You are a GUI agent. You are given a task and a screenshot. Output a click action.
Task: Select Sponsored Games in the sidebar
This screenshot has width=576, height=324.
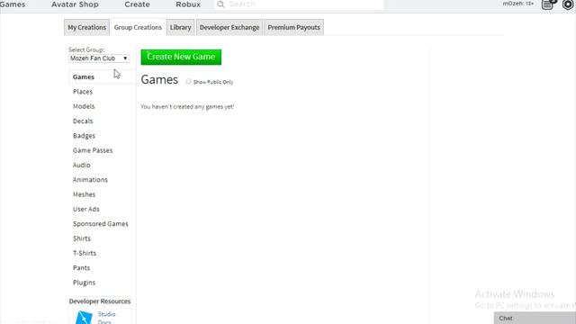click(x=100, y=224)
